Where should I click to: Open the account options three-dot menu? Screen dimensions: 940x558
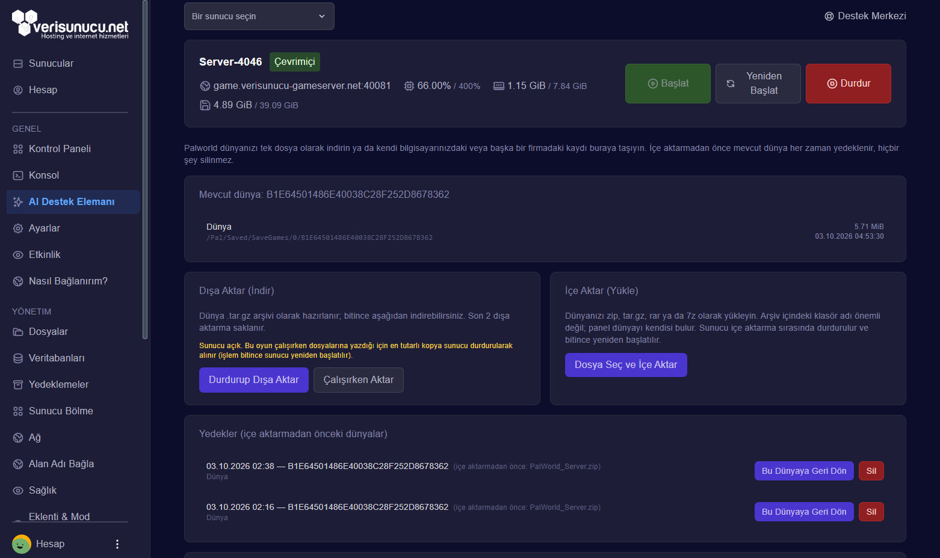(x=117, y=544)
